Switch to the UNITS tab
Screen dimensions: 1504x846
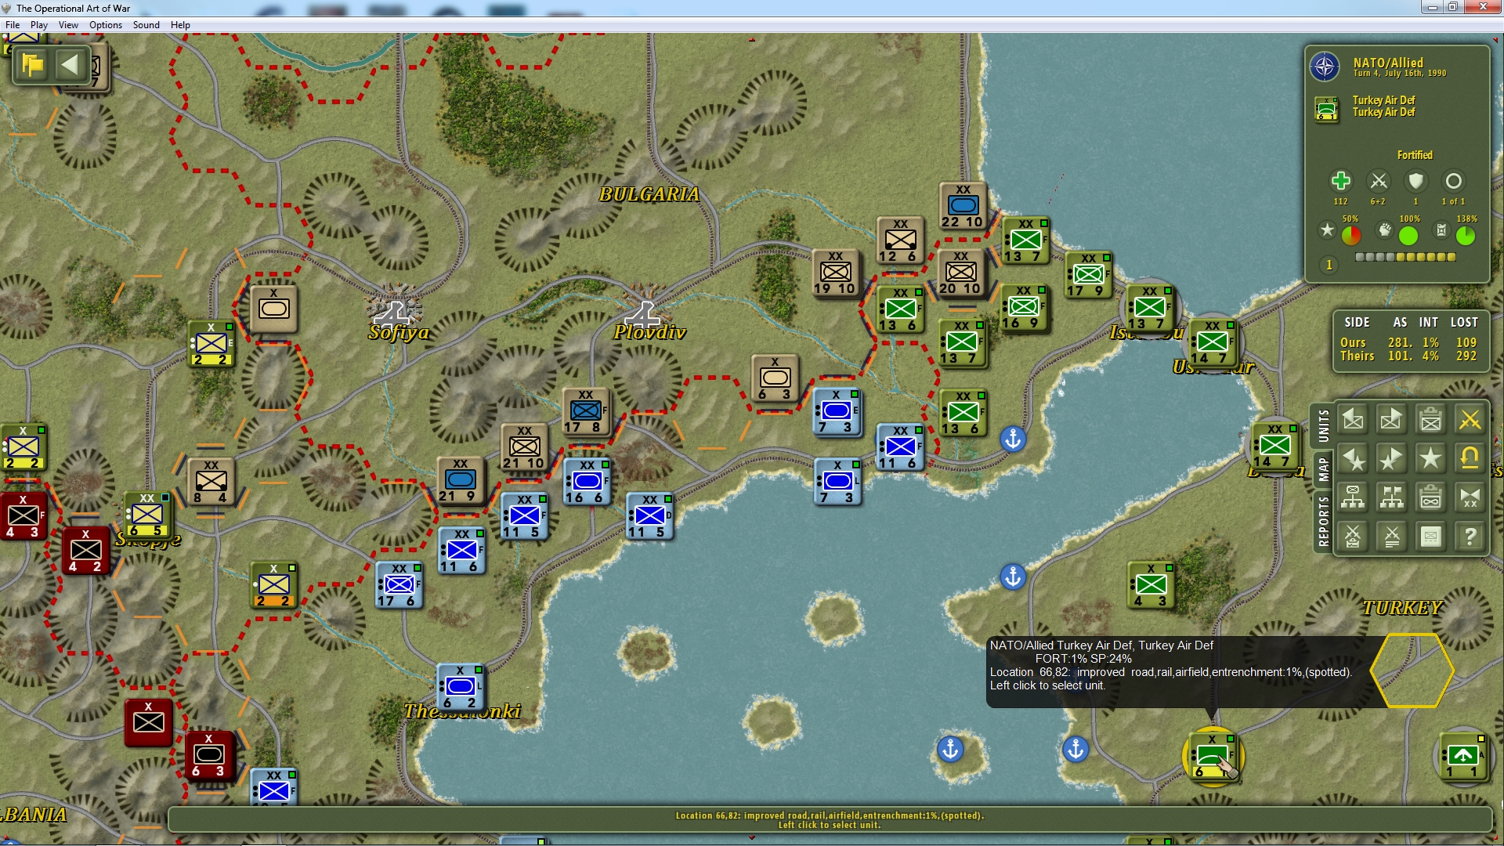[x=1323, y=426]
